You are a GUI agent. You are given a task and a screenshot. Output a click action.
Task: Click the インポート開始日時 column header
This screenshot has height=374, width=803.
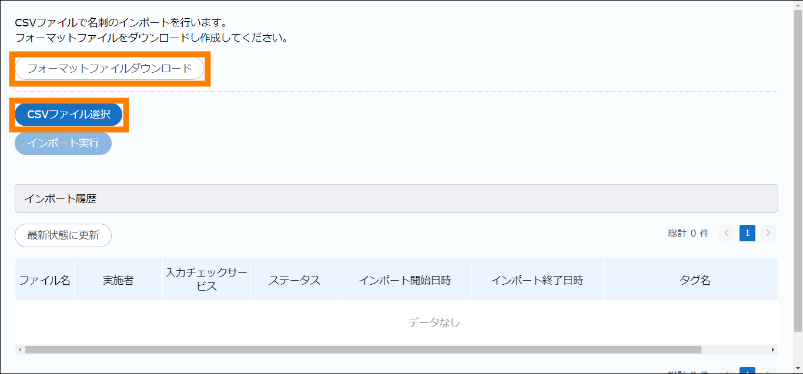tap(404, 280)
